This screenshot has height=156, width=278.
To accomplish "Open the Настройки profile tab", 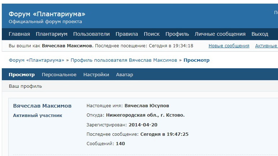I will click(96, 75).
